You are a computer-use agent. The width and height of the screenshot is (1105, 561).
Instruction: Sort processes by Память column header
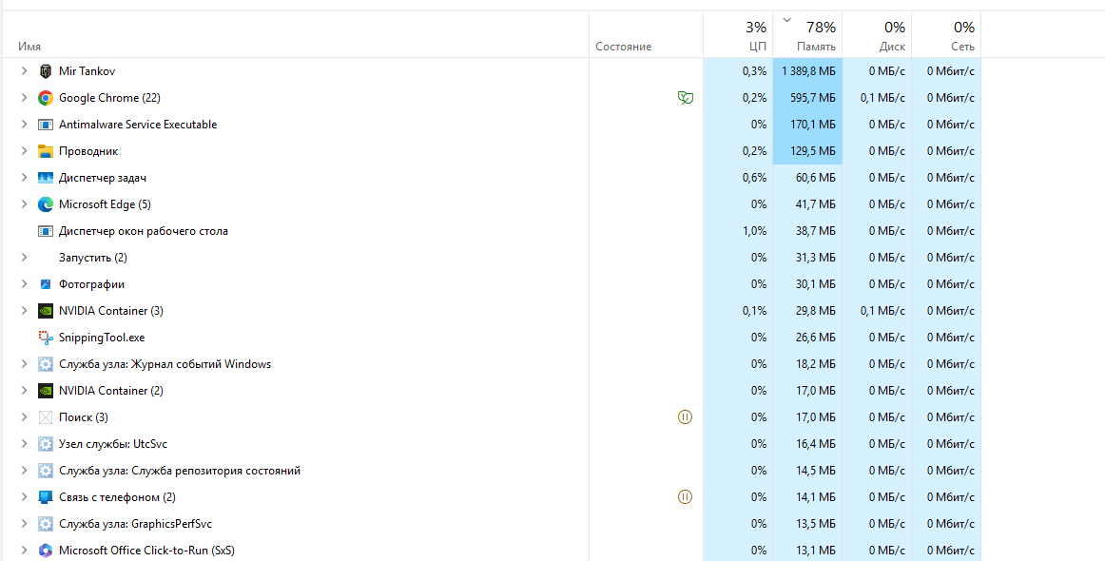point(816,47)
